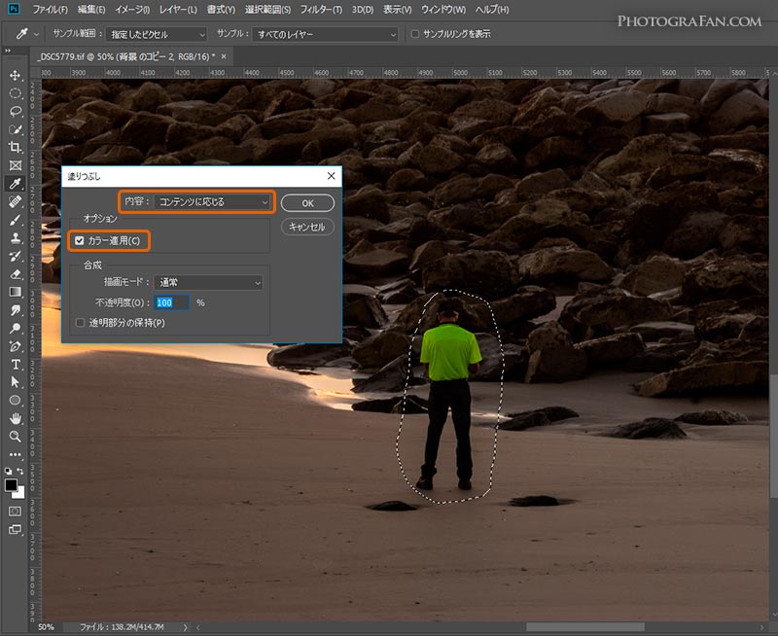Viewport: 778px width, 636px height.
Task: Select the Eyedropper tool in toolbar
Action: (16, 184)
